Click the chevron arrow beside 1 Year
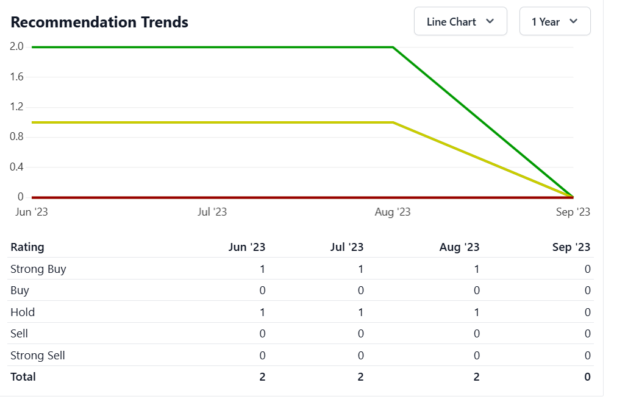The image size is (639, 405). pos(573,21)
